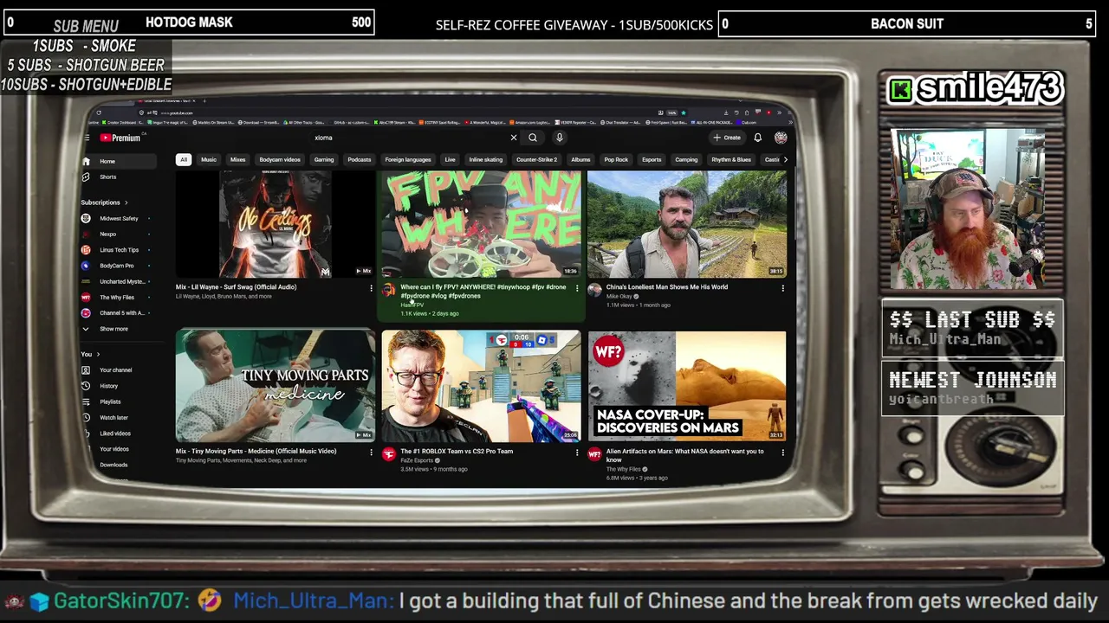This screenshot has height=623, width=1109.
Task: Open more actions for Tiny Moving Parts mix
Action: coord(371,453)
